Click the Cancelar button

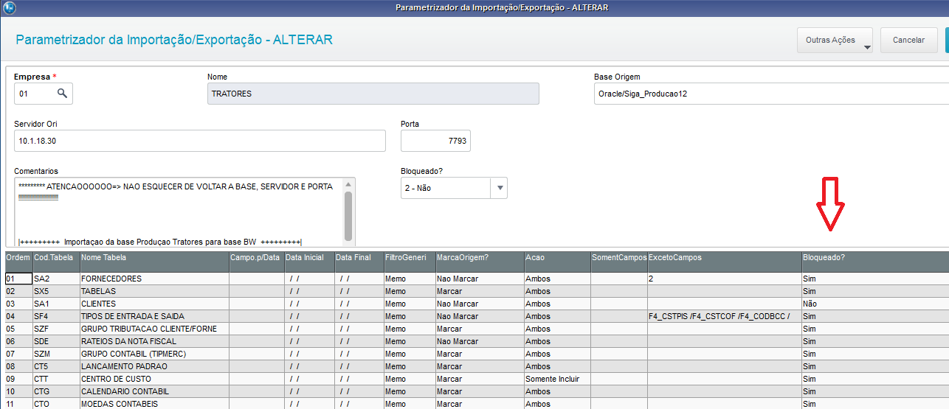pos(908,41)
